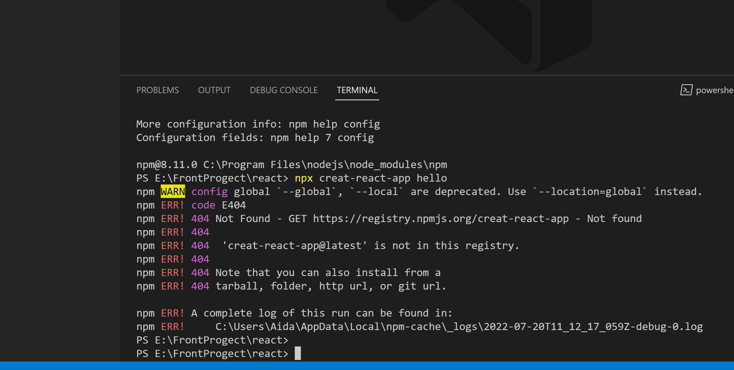Click the powershell terminal icon
This screenshot has height=370, width=734.
(x=686, y=90)
